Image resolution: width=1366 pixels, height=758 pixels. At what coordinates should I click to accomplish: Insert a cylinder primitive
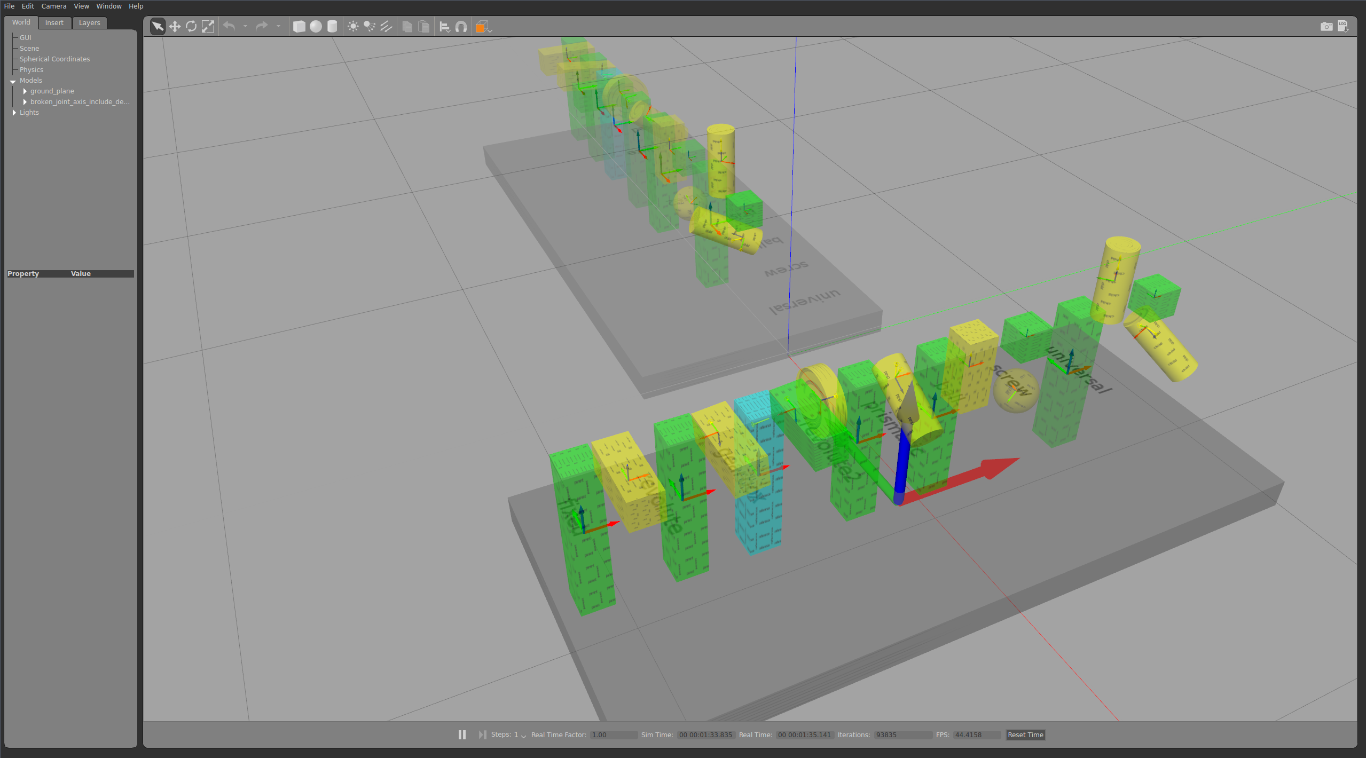coord(332,26)
